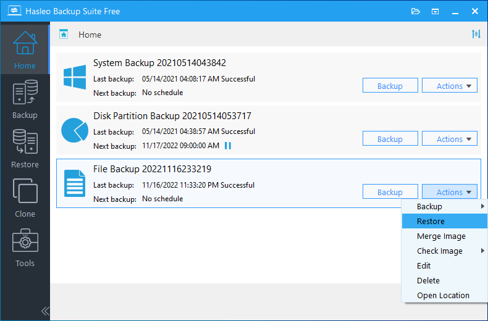Open the Tools sidebar section
The width and height of the screenshot is (488, 321).
(25, 248)
